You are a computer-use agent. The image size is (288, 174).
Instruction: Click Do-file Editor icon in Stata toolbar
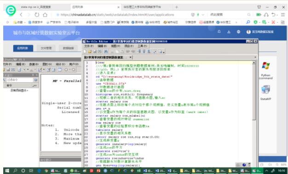40,70
